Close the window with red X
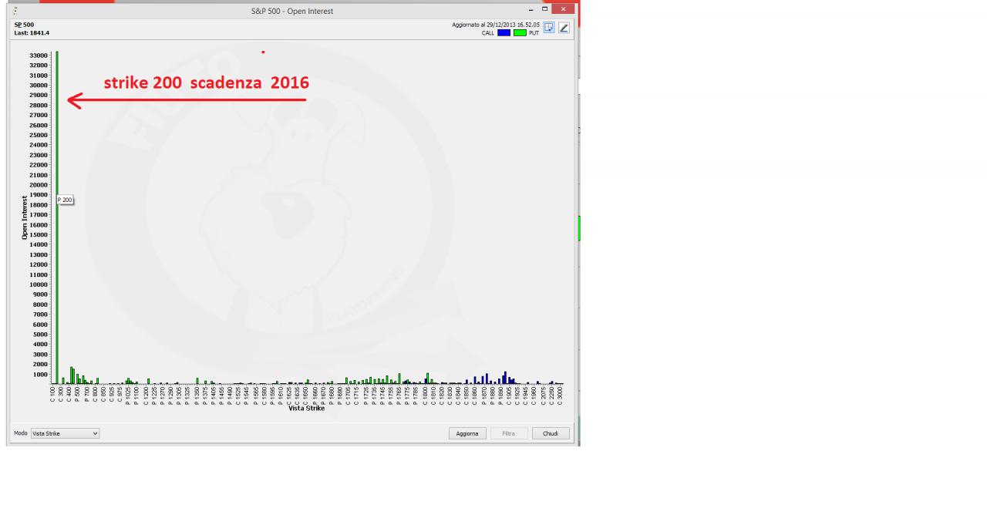The width and height of the screenshot is (987, 525). click(x=564, y=8)
